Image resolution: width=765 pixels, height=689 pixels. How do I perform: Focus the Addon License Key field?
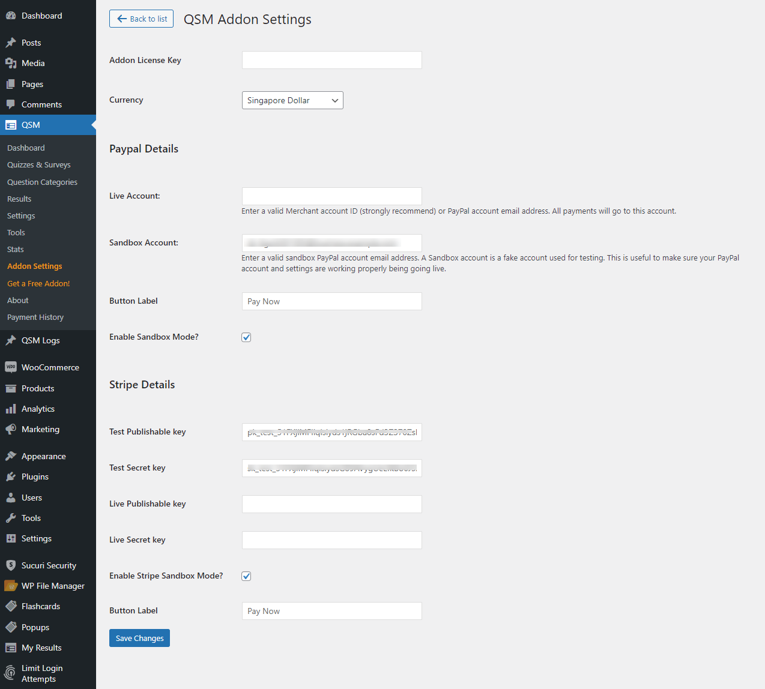coord(332,60)
